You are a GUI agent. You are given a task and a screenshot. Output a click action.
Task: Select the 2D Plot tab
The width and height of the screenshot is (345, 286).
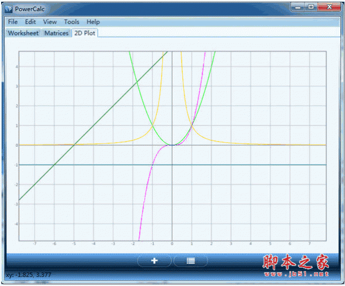tap(85, 33)
